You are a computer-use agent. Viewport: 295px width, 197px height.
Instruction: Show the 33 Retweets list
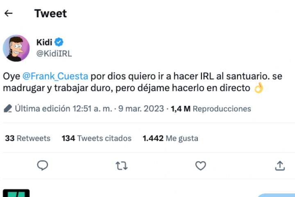pyautogui.click(x=27, y=138)
